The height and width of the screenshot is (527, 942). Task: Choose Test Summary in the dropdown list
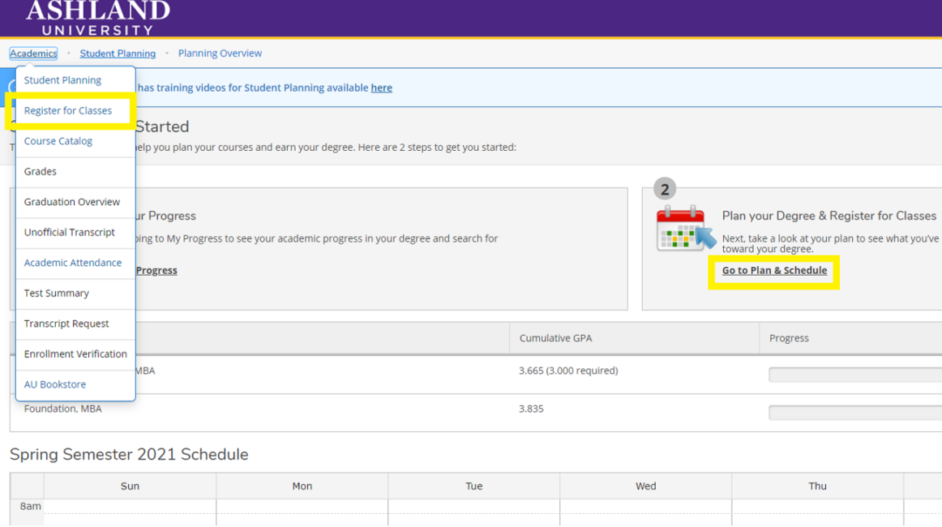tap(57, 293)
